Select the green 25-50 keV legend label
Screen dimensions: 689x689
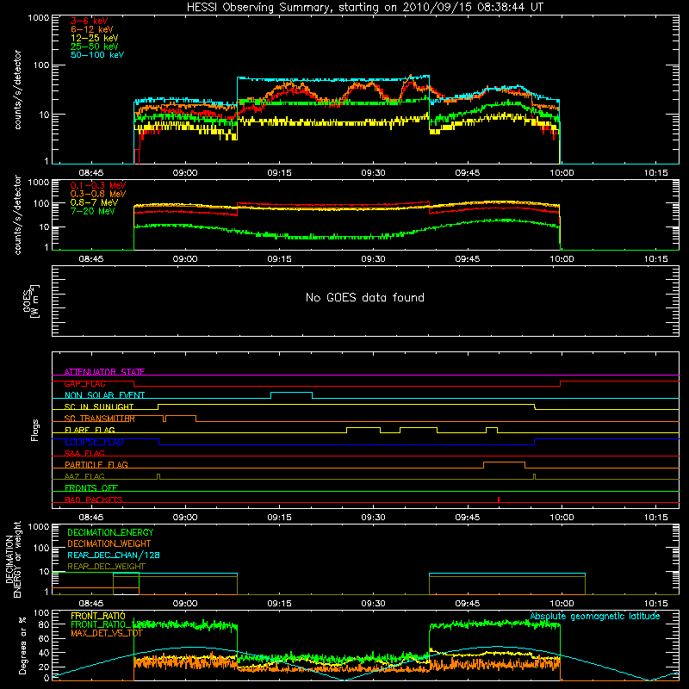click(x=95, y=47)
